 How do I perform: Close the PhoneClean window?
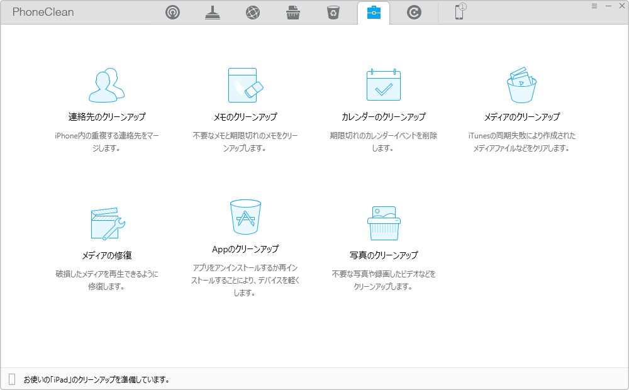click(622, 6)
